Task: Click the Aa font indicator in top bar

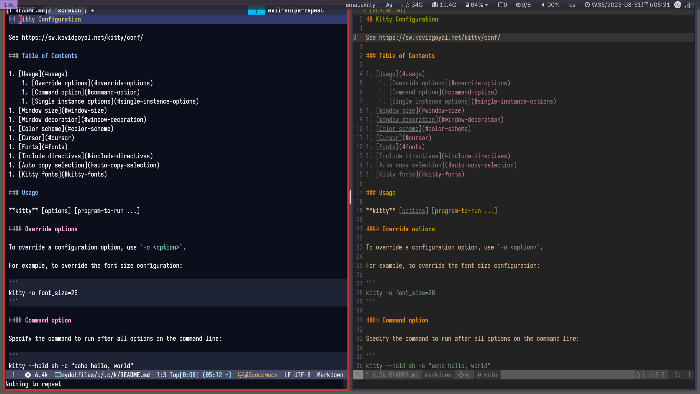Action: point(389,5)
